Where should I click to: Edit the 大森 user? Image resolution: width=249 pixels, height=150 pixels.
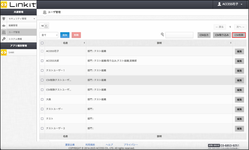pyautogui.click(x=239, y=100)
